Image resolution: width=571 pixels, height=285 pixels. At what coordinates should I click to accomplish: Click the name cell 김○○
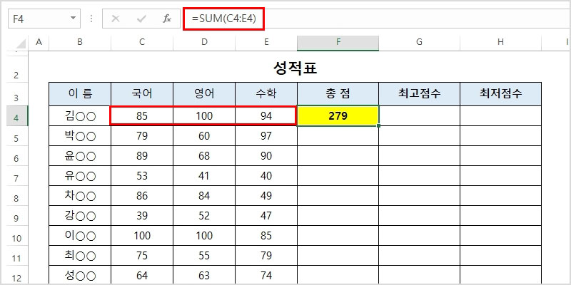point(80,116)
